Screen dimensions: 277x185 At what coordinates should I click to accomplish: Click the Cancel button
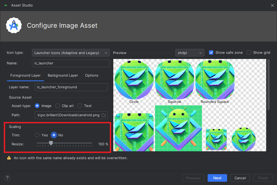(240, 178)
